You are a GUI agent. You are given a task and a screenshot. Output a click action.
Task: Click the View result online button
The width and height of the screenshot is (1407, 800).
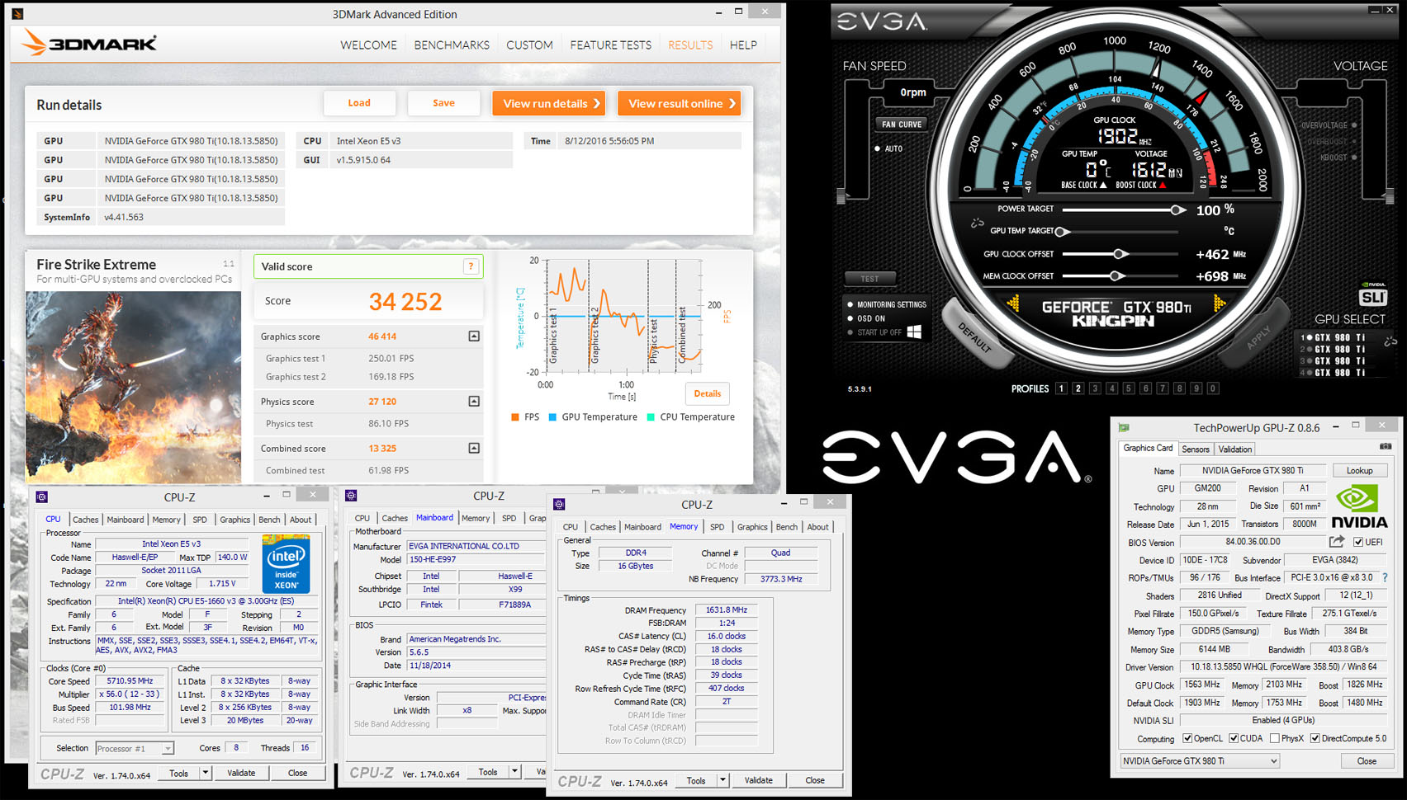coord(680,103)
